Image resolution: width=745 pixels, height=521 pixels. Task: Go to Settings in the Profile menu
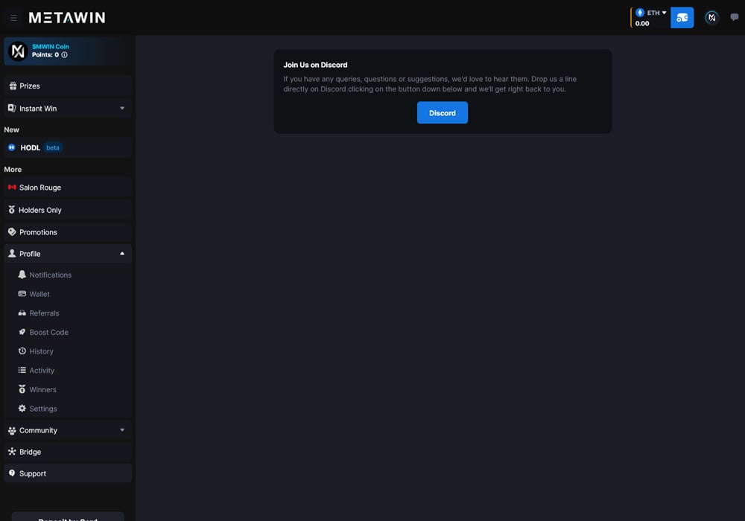pos(42,409)
